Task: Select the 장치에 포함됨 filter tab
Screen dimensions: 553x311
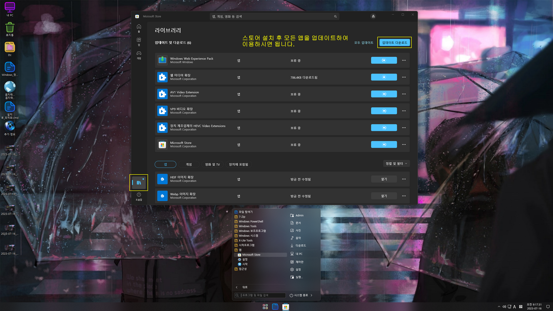Action: click(x=238, y=164)
